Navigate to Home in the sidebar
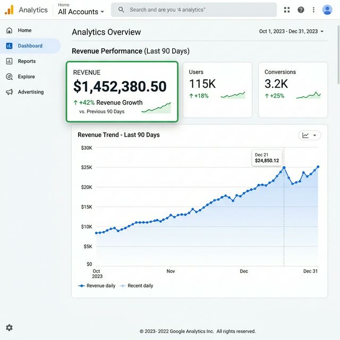Image resolution: width=340 pixels, height=340 pixels. point(24,30)
